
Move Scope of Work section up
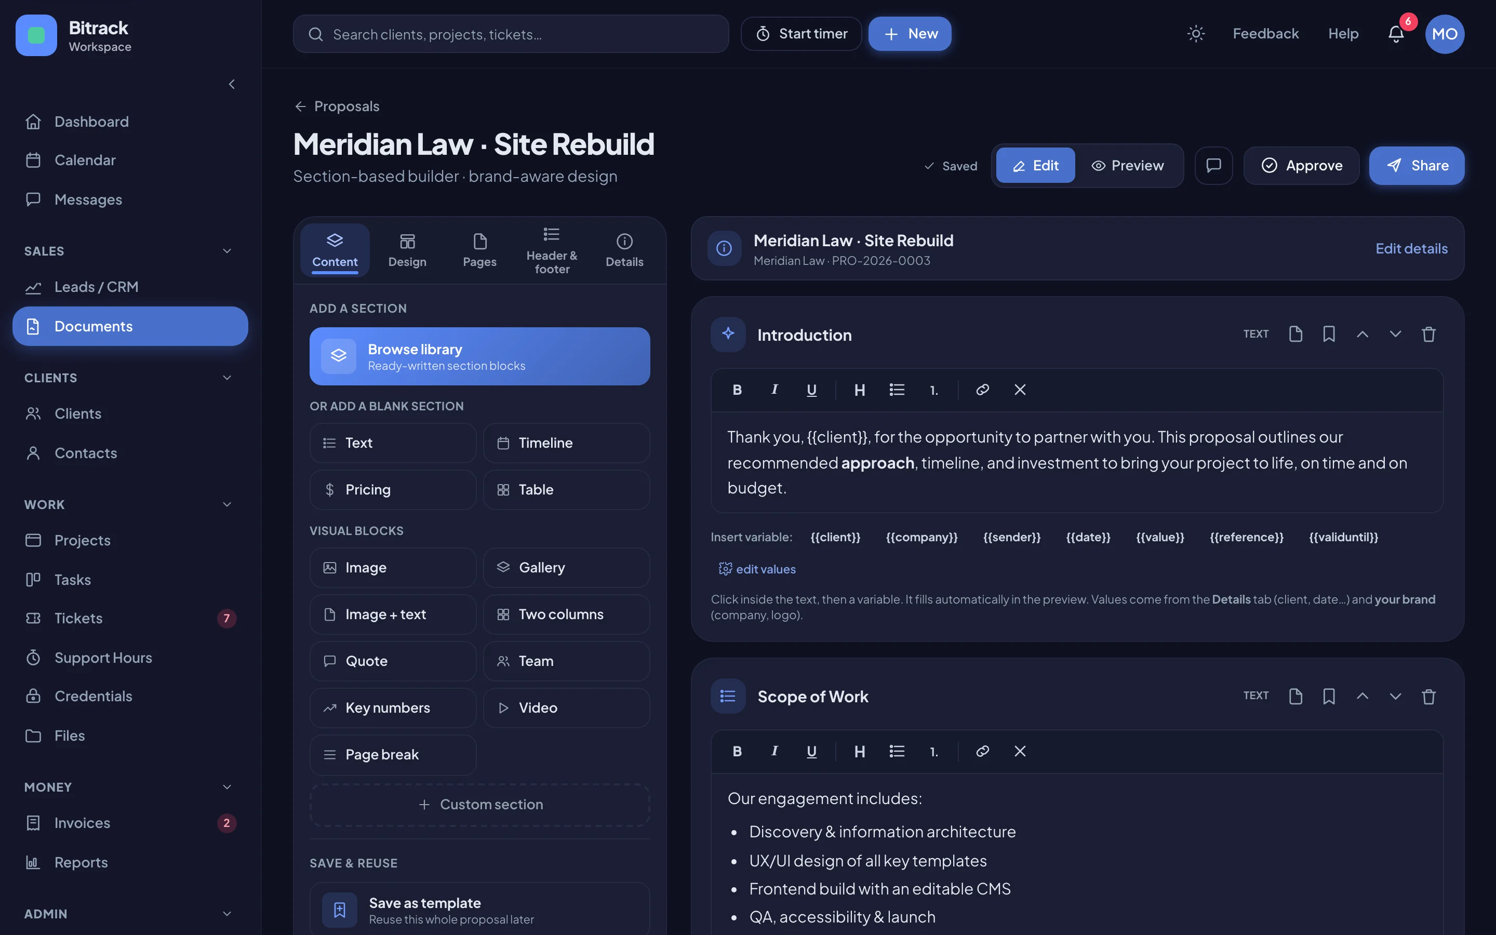click(x=1362, y=696)
